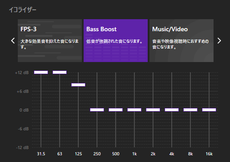230x162 pixels.
Task: Click the 4k frequency label
Action: pos(172,154)
